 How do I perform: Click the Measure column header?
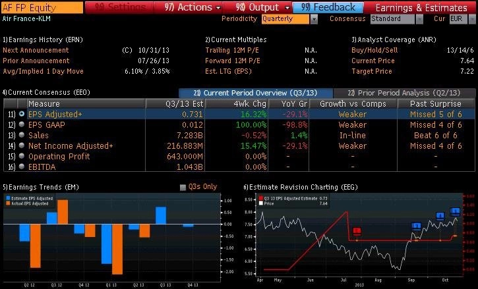pyautogui.click(x=86, y=104)
